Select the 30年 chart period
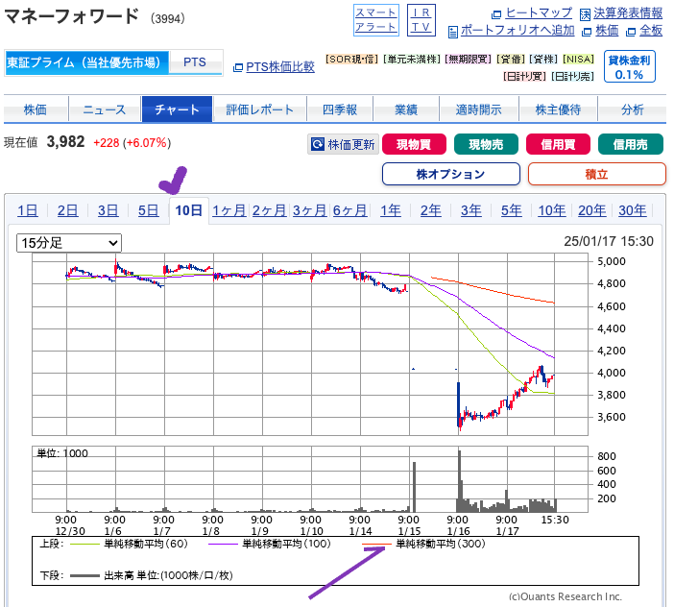The width and height of the screenshot is (674, 607). (x=633, y=210)
